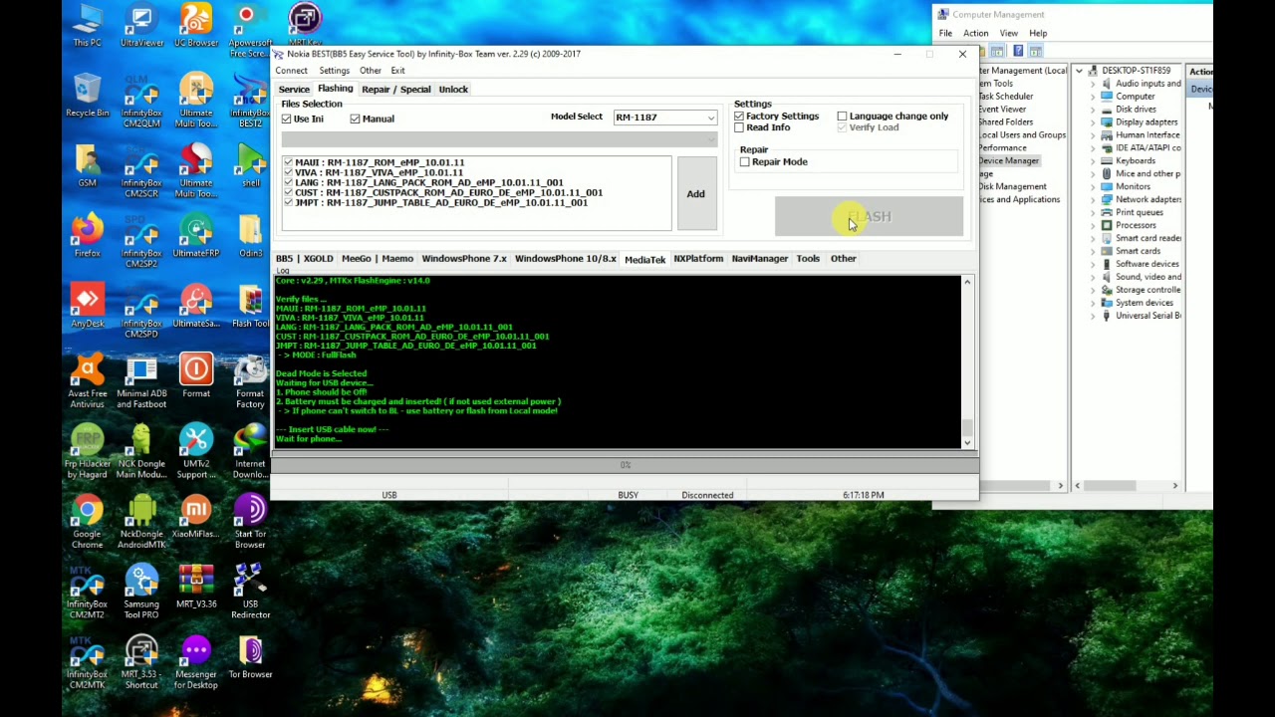Open the Avast Free Antivirus icon
Viewport: 1275px width, 717px height.
[x=87, y=381]
